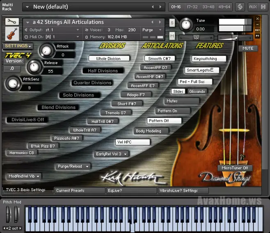Solo the instrument with the S button
This screenshot has height=233, width=270.
(x=172, y=23)
